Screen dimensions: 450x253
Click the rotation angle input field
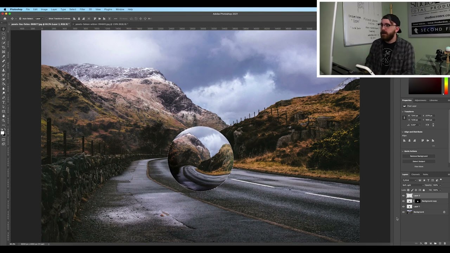[415, 125]
